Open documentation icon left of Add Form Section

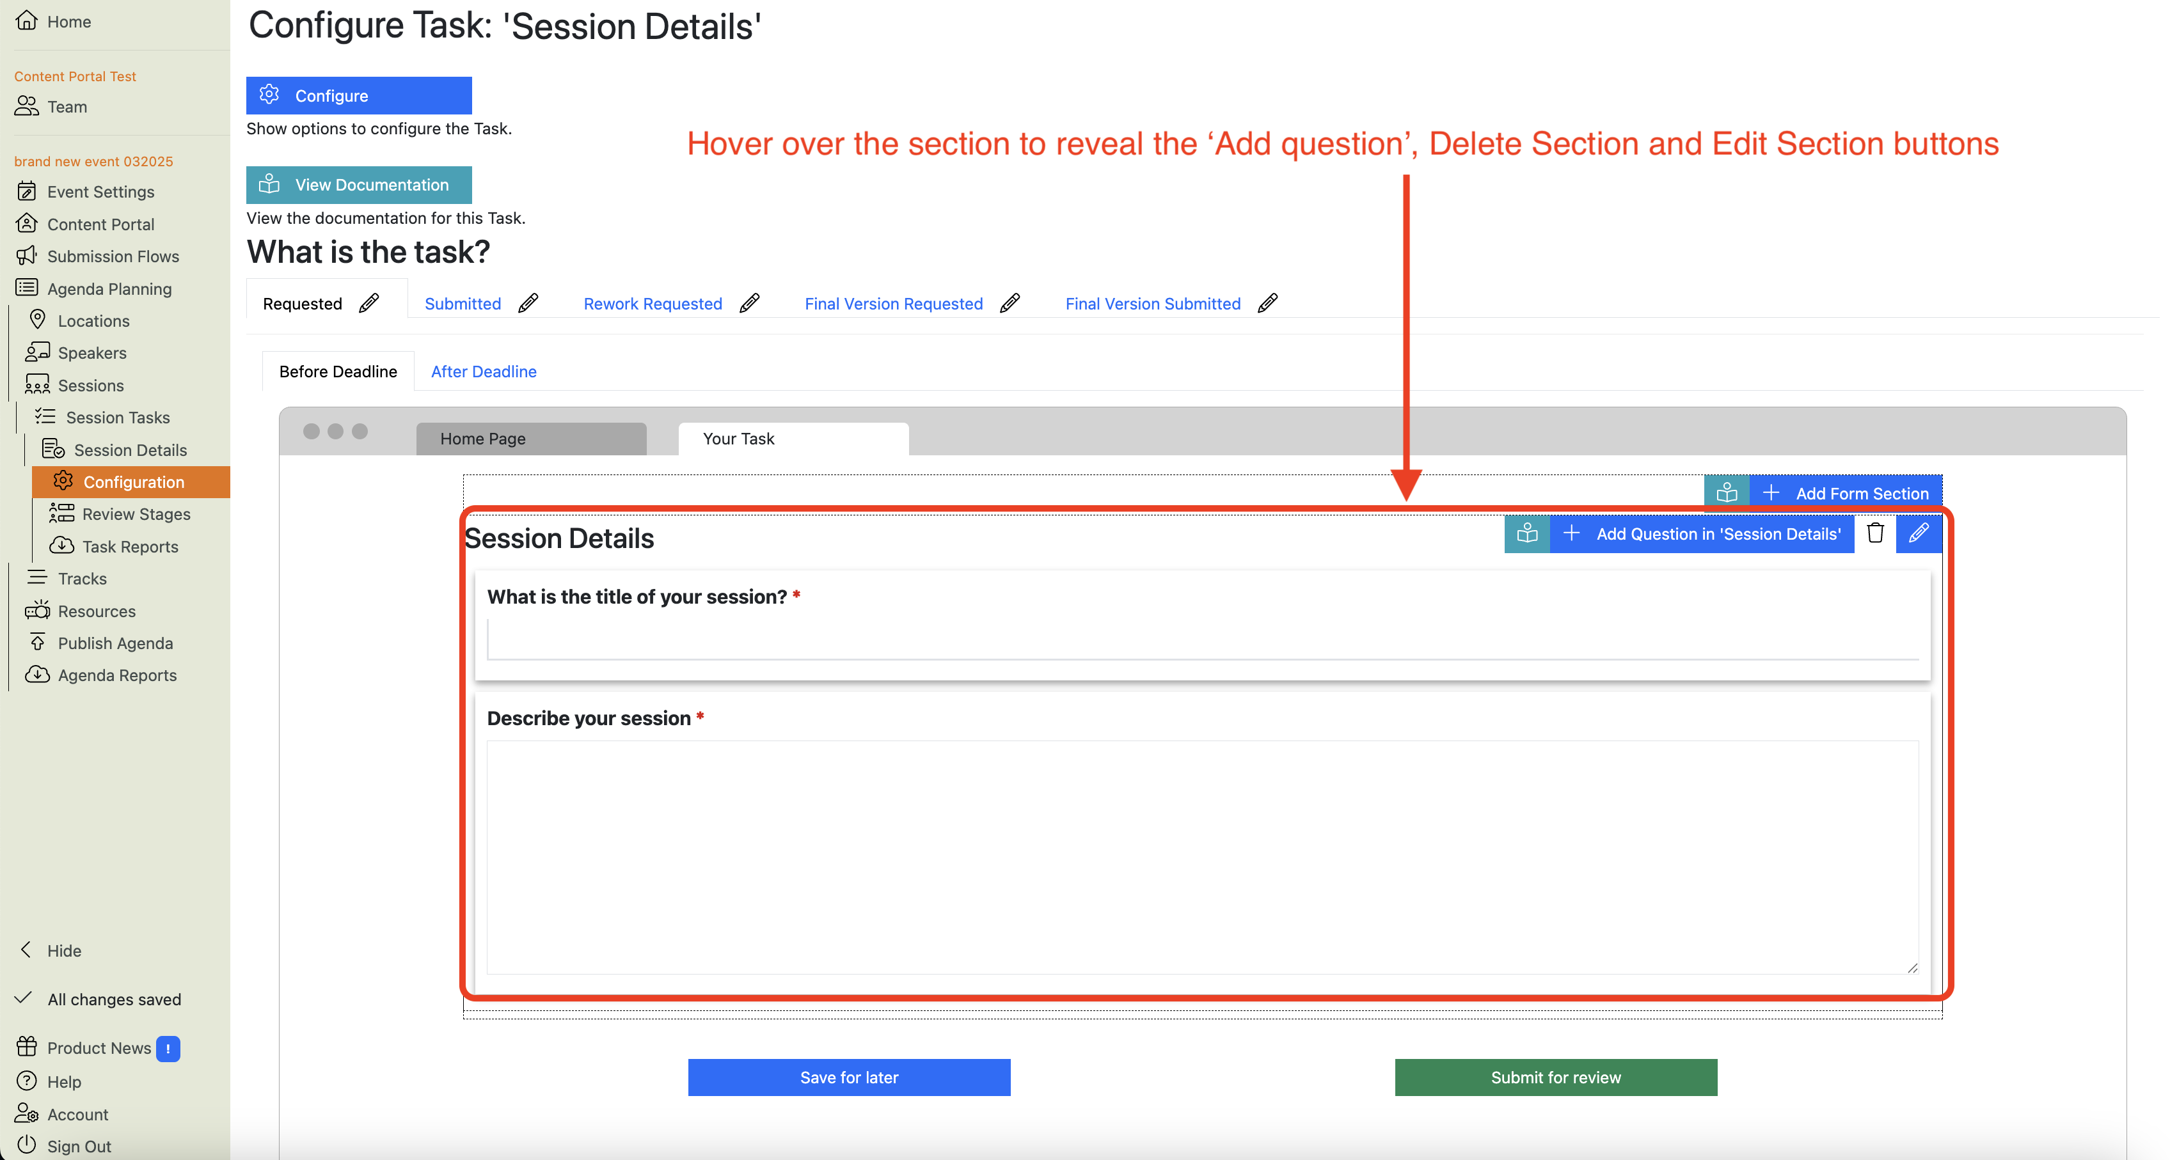(1726, 493)
